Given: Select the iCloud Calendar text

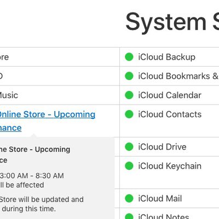Looking at the screenshot, I should click(x=170, y=95).
